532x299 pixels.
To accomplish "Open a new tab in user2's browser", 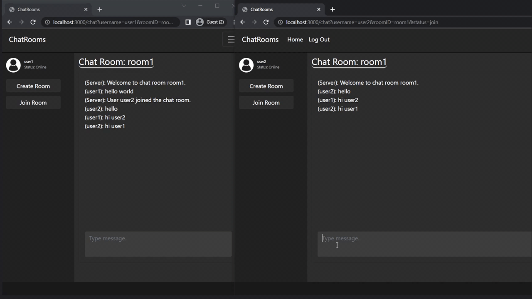I will 332,9.
